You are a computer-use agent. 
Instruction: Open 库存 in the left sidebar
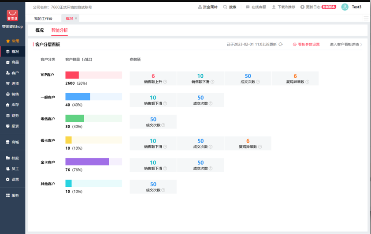pos(12,105)
